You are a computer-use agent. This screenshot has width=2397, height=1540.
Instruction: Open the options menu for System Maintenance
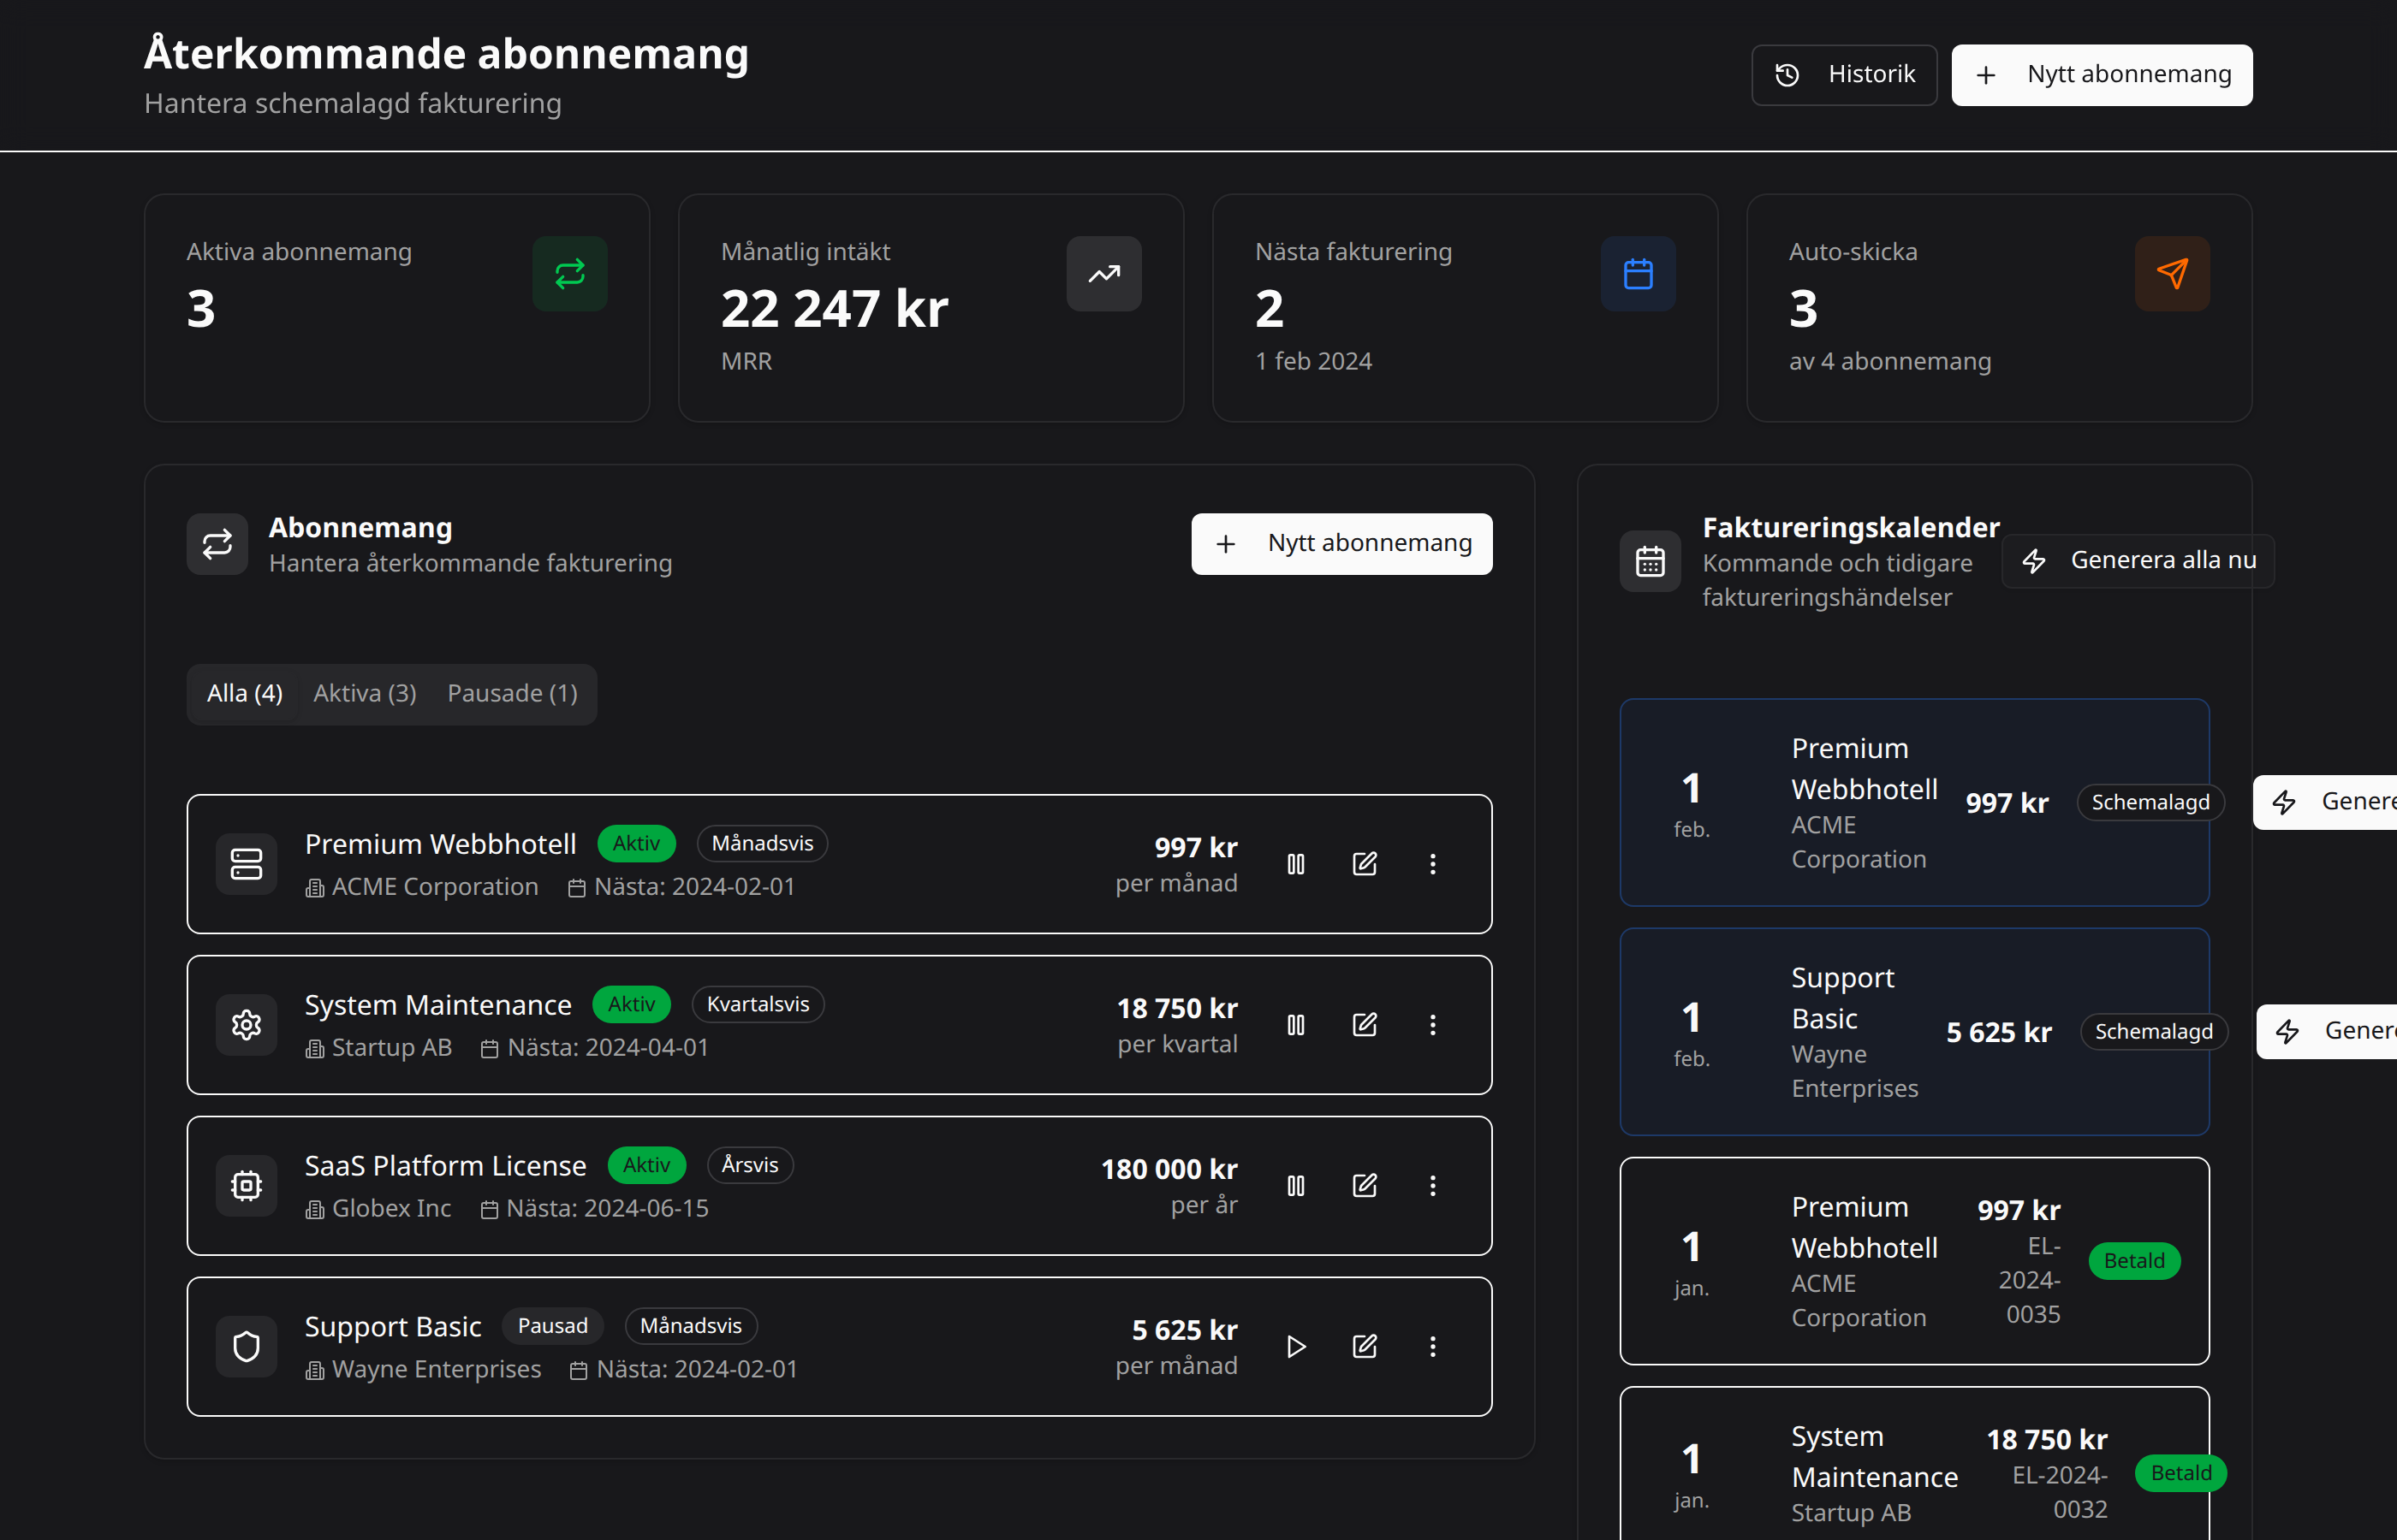1432,1024
